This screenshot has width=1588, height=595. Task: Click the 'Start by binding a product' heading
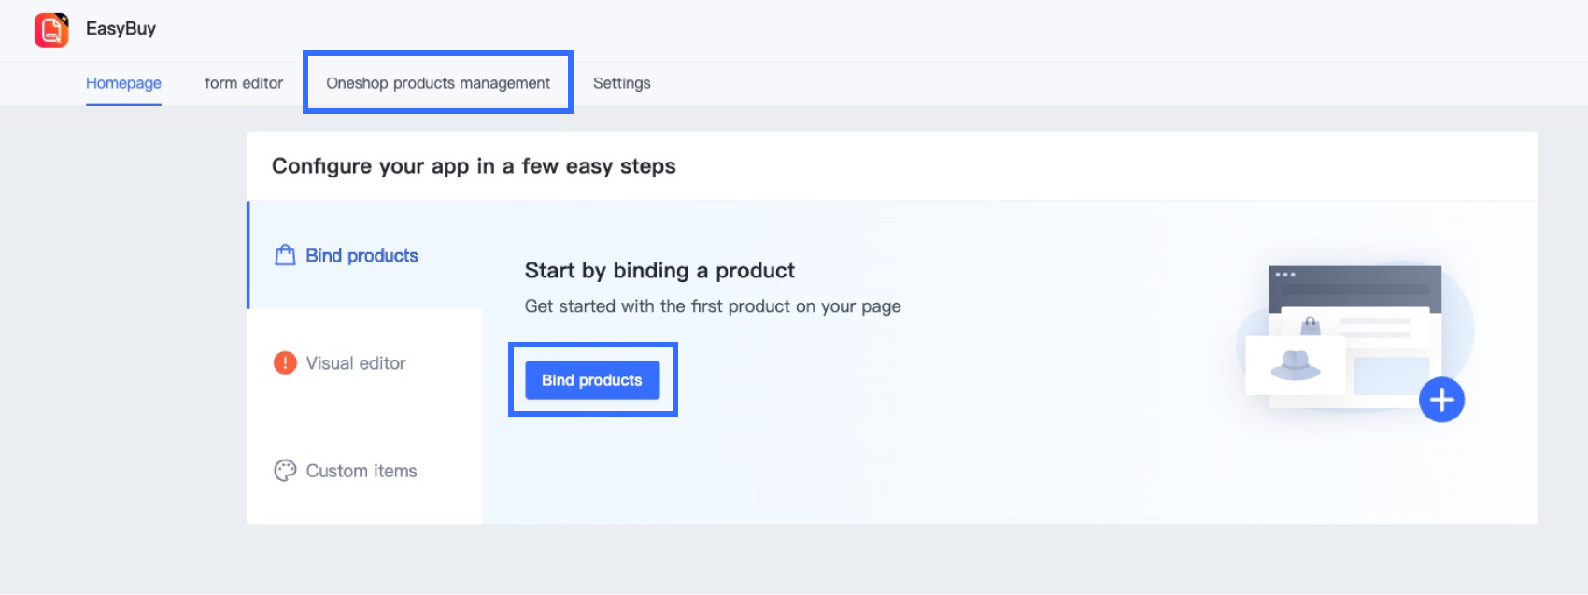(659, 271)
